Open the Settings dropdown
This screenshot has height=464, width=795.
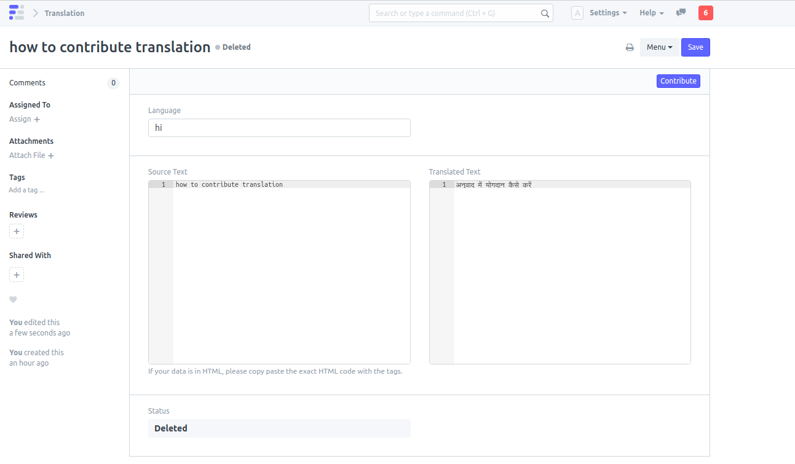[607, 13]
